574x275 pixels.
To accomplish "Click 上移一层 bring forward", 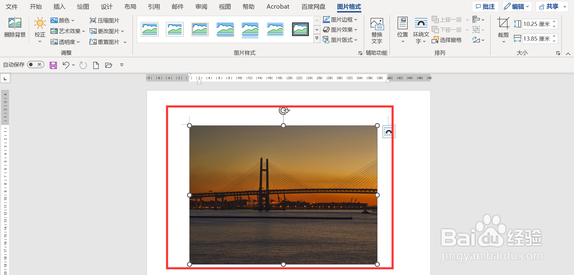I will tap(447, 20).
